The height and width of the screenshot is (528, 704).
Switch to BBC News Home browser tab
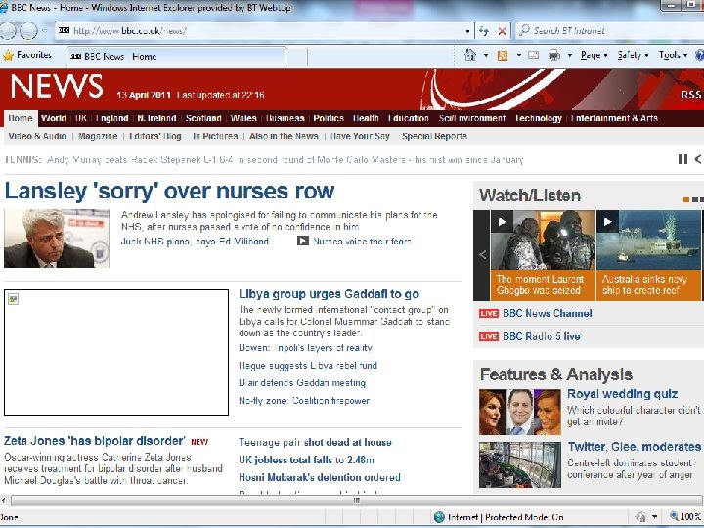pyautogui.click(x=176, y=56)
